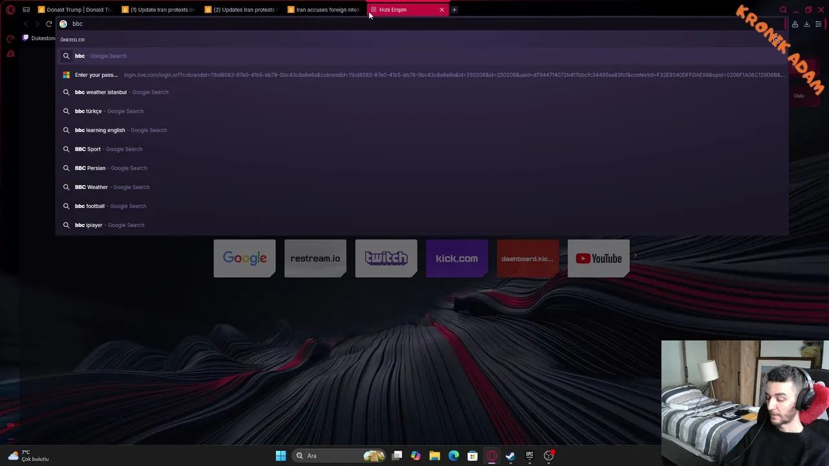The height and width of the screenshot is (466, 829).
Task: Open the profile account icon
Action: click(795, 24)
